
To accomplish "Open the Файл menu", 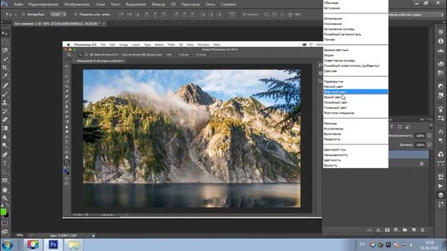I will pos(19,4).
